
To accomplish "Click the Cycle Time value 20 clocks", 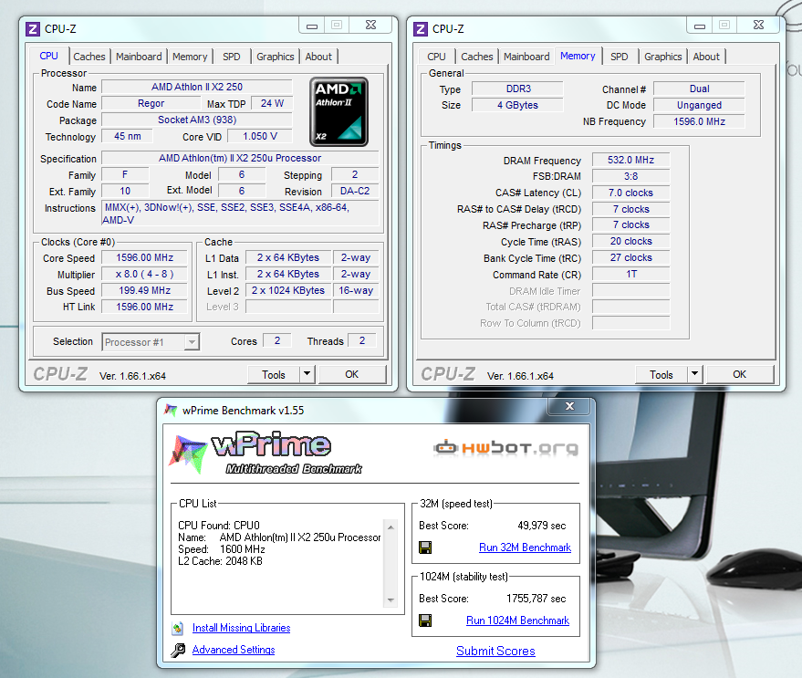I will point(630,242).
